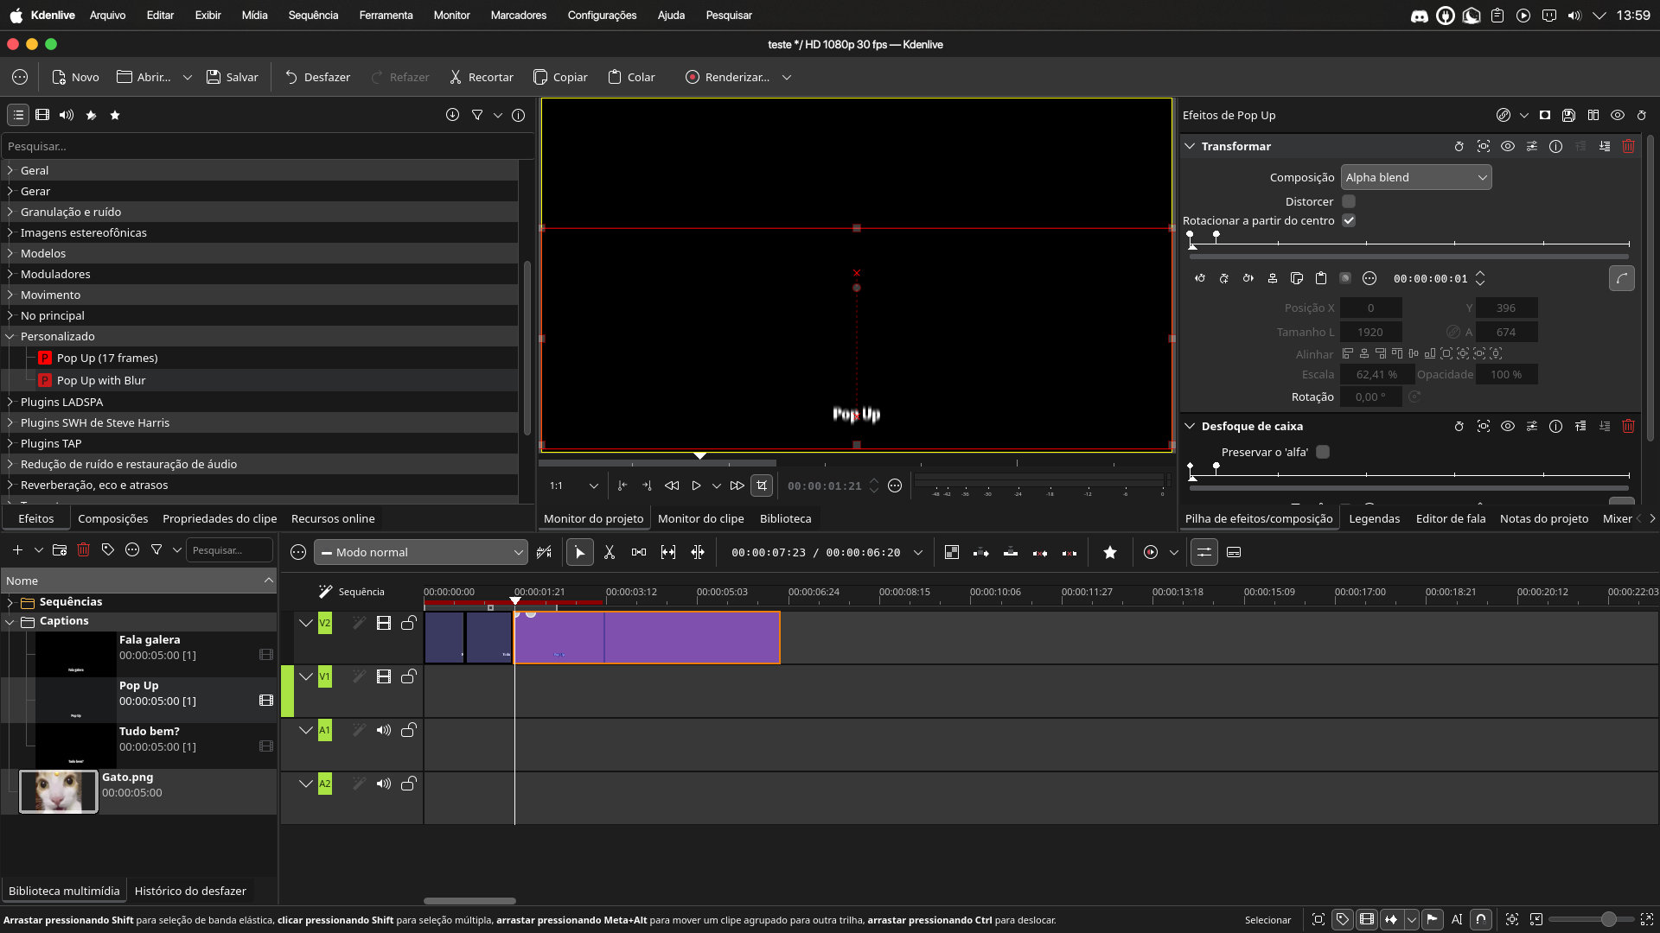
Task: Select the razor (scissors) tool in timeline toolbar
Action: click(x=610, y=552)
